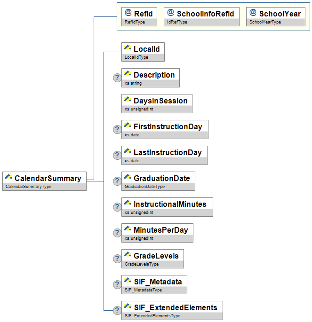Screen dimensions: 312x322
Task: Click the element icon on CalendarSummary node
Action: [8, 178]
